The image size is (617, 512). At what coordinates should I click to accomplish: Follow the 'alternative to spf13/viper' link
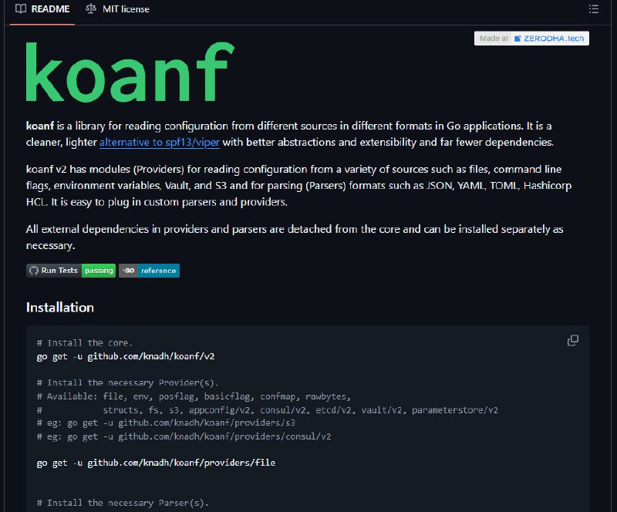160,142
